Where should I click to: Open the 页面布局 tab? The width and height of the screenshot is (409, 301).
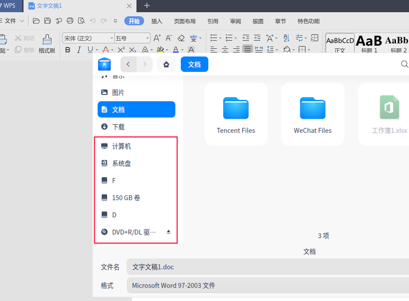point(185,21)
